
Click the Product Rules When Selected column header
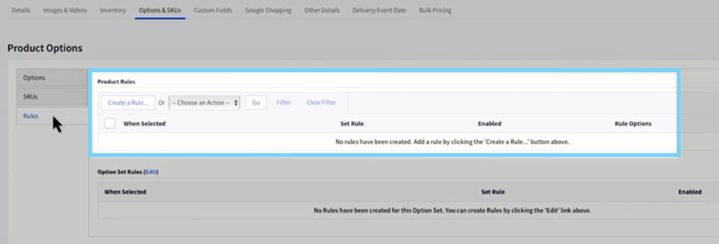click(x=144, y=124)
